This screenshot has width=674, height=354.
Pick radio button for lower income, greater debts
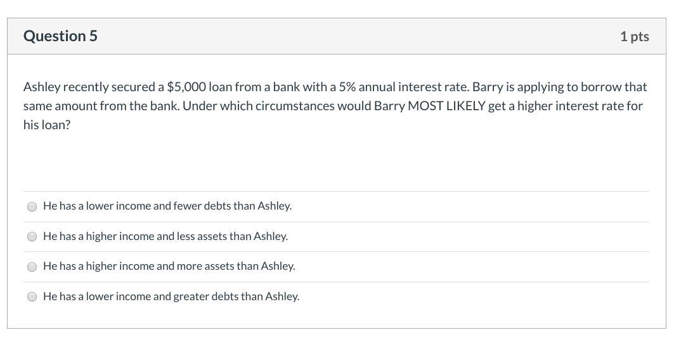[x=32, y=297]
